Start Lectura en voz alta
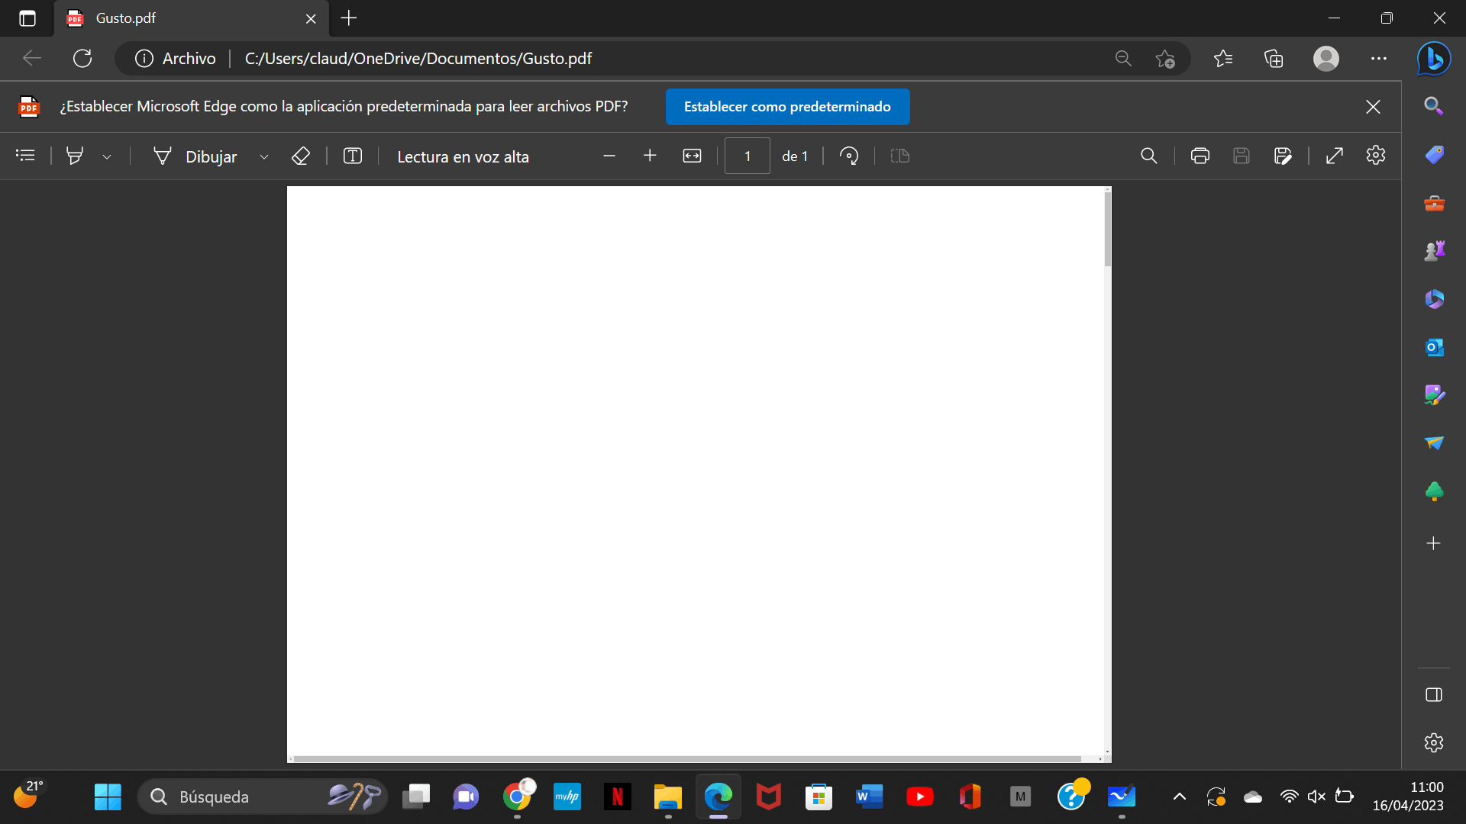 point(463,156)
